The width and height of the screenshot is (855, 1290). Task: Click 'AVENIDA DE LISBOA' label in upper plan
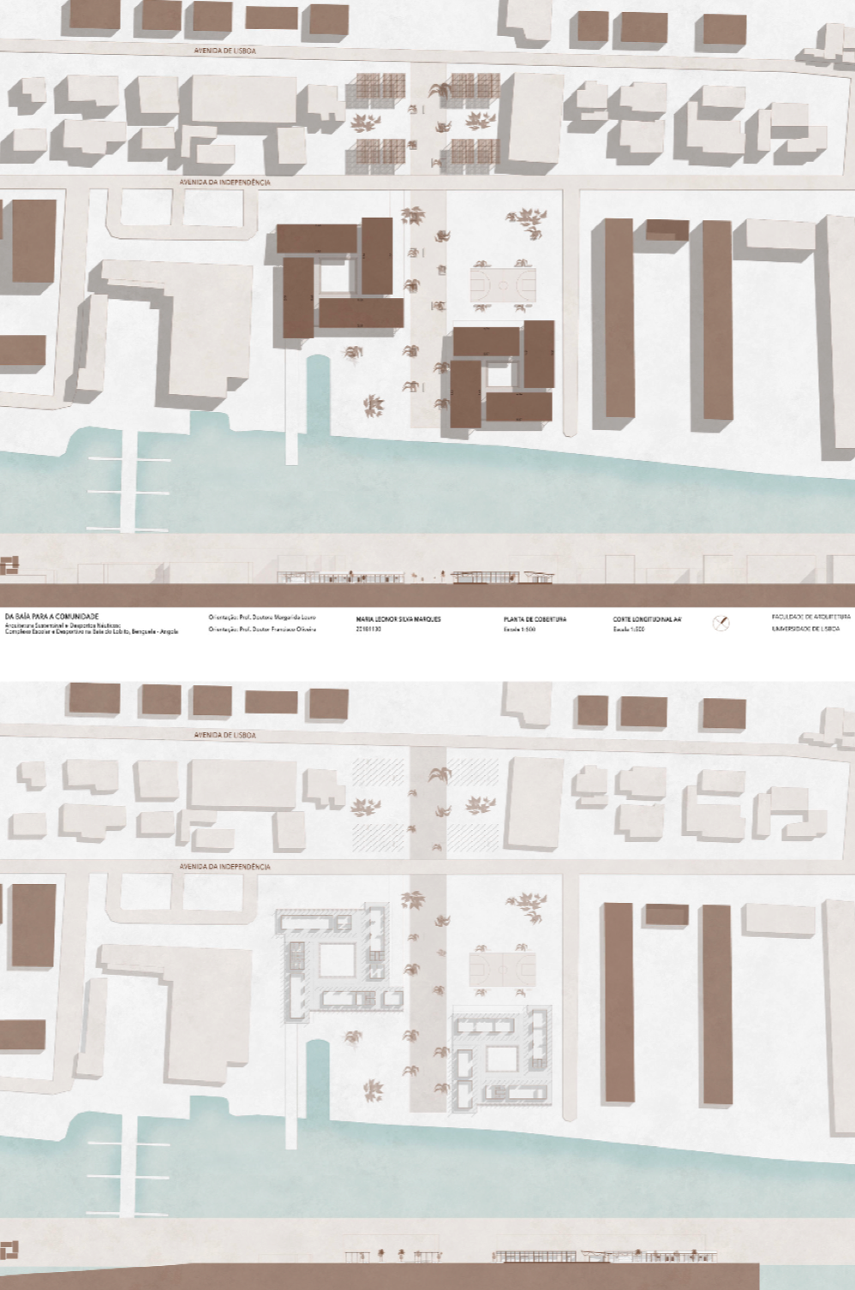click(x=224, y=51)
